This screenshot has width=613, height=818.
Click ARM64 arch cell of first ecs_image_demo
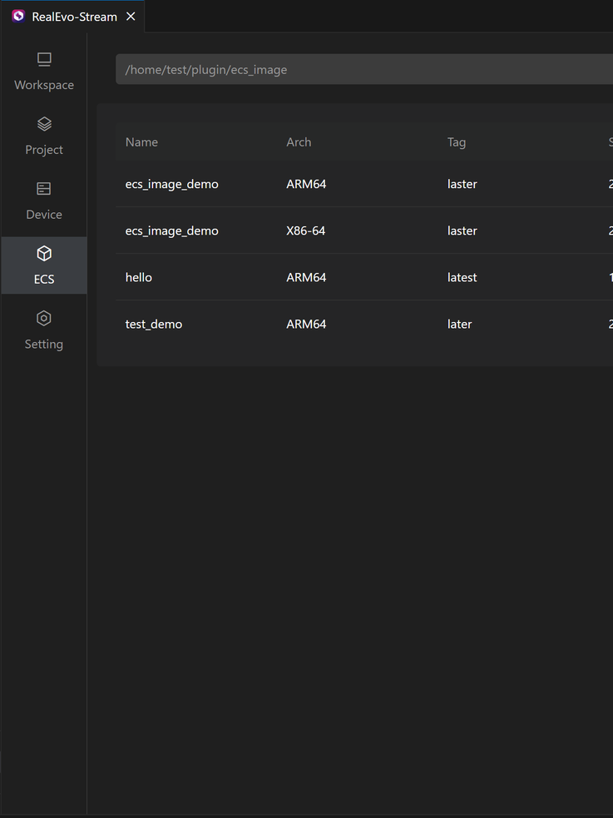(306, 184)
